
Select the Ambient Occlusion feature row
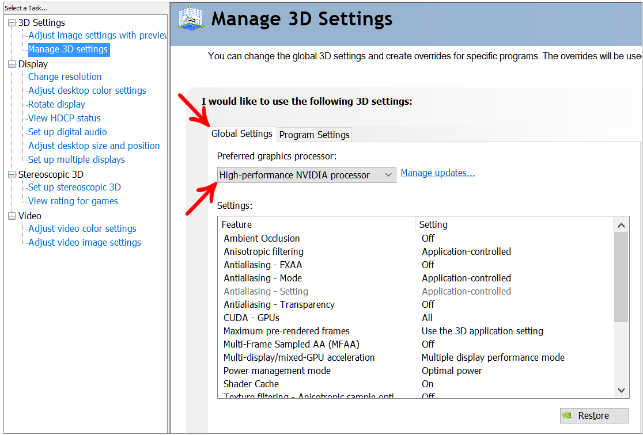click(416, 238)
